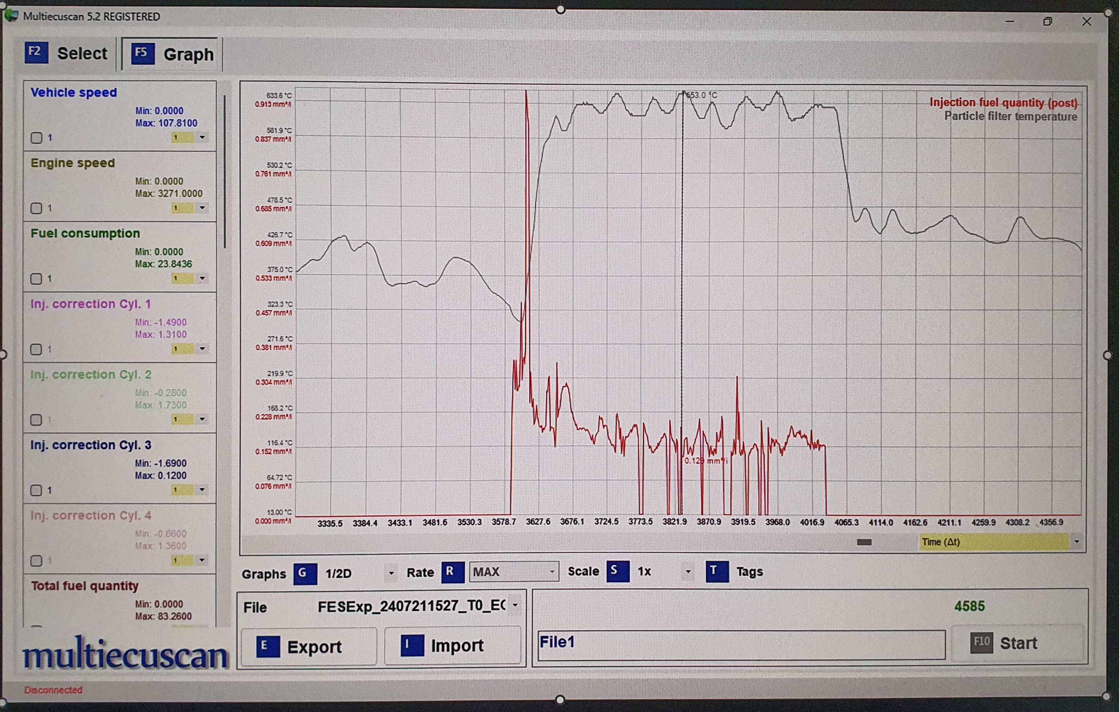The width and height of the screenshot is (1119, 712).
Task: Click the F5 key icon beside Graph
Action: click(x=142, y=54)
